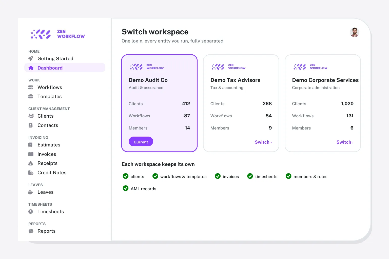The height and width of the screenshot is (259, 389).
Task: Click the Timesheets clock icon
Action: coord(31,212)
